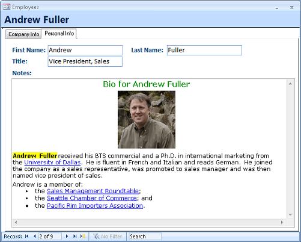Click the text 'Andrew is a member of:'
The image size is (301, 242).
tap(47, 184)
